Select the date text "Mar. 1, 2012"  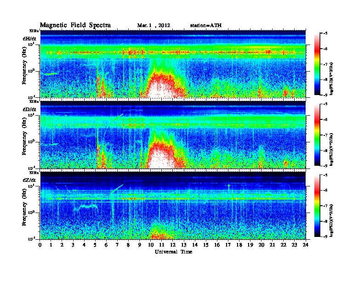pos(154,26)
